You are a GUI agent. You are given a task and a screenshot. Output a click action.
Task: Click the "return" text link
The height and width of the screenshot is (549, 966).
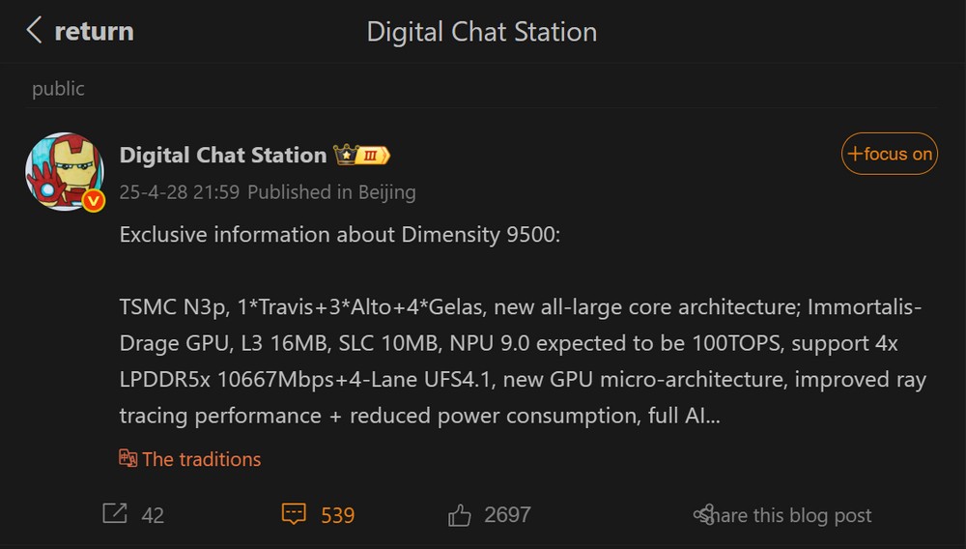(94, 31)
